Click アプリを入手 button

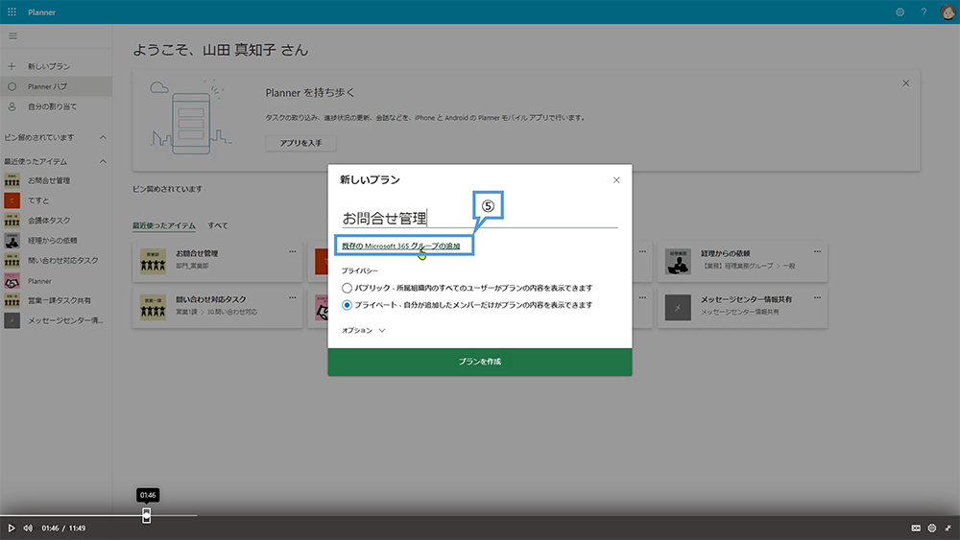[x=300, y=143]
